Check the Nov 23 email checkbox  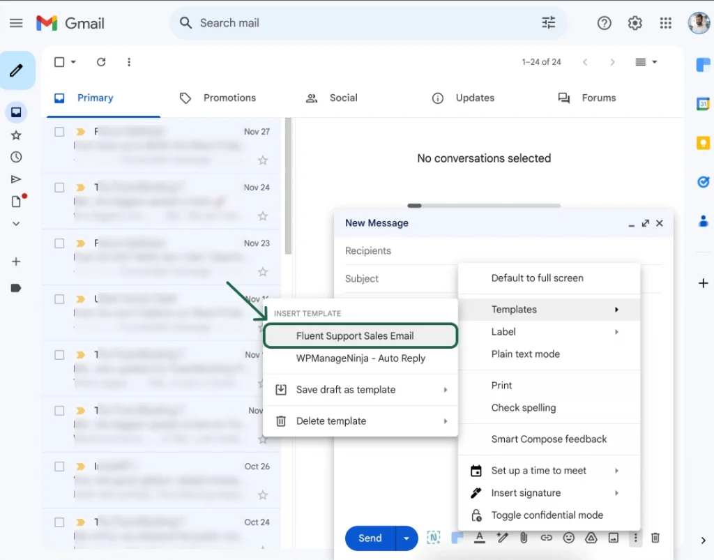tap(59, 243)
